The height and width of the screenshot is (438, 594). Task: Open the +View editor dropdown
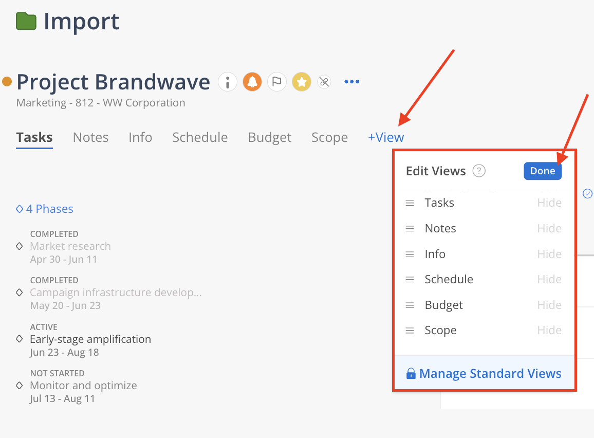click(386, 137)
